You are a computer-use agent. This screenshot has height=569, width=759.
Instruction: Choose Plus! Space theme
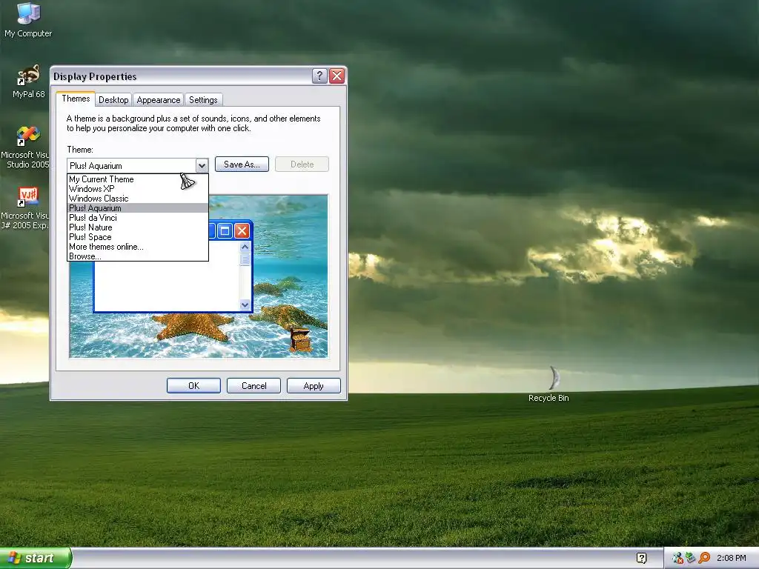click(138, 237)
